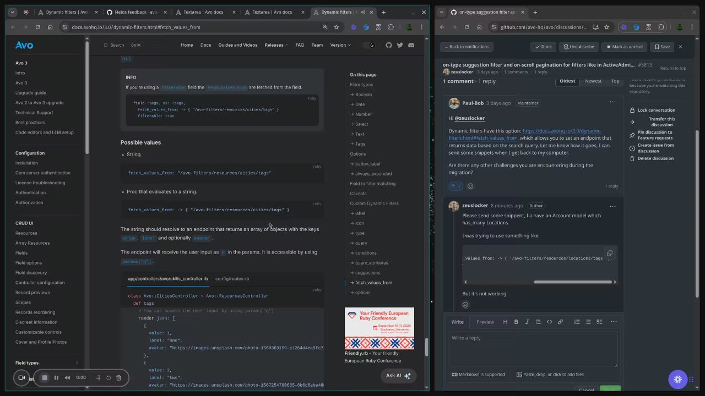Add emoji reaction to Paul-Bob's comment
The width and height of the screenshot is (705, 396).
[470, 186]
